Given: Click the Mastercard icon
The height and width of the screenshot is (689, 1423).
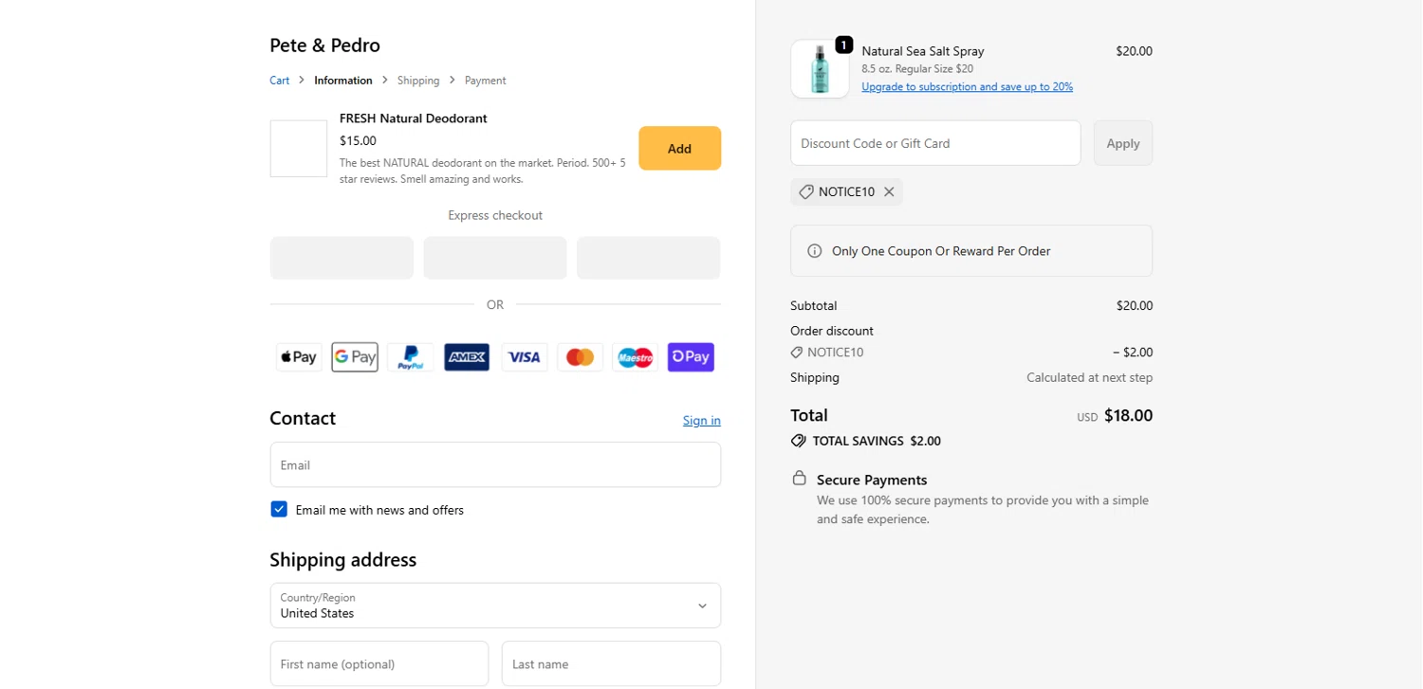Looking at the screenshot, I should 580,357.
